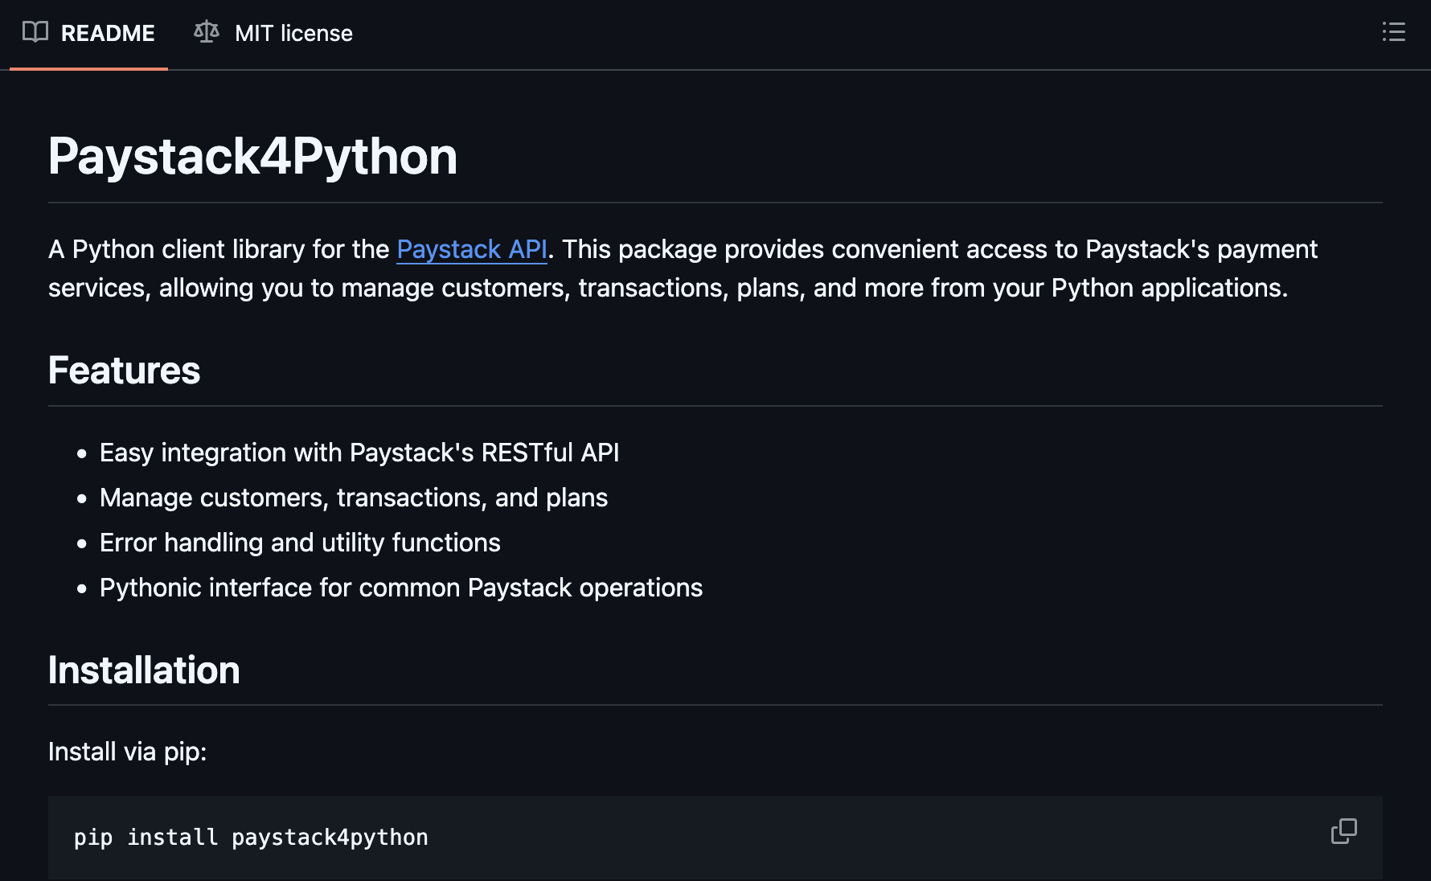Viewport: 1431px width, 881px height.
Task: Click the 'Install via pip:' text
Action: 127,752
